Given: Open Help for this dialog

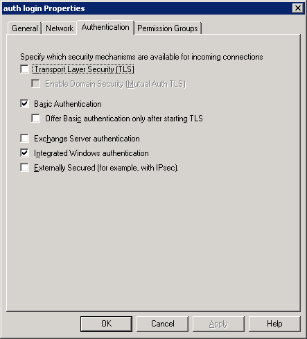Looking at the screenshot, I should [274, 324].
